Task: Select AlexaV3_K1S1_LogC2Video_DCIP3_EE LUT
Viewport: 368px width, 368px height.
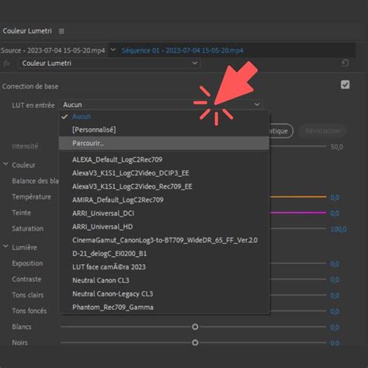Action: tap(164, 173)
